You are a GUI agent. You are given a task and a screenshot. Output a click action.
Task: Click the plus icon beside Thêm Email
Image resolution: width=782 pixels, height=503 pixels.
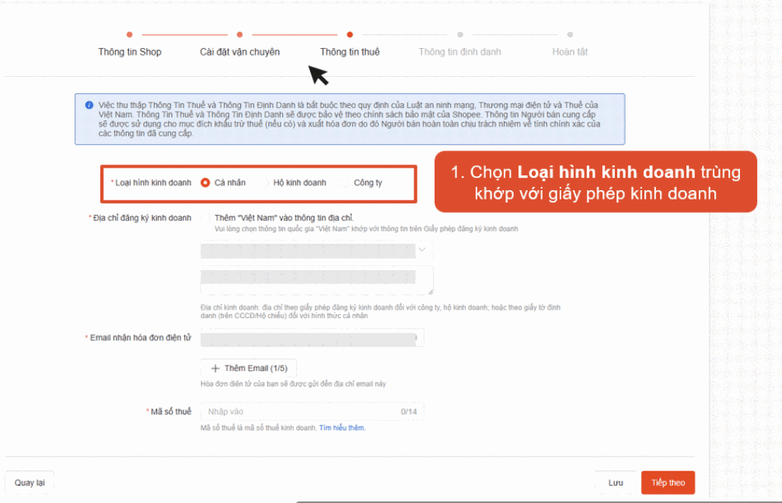tap(216, 369)
